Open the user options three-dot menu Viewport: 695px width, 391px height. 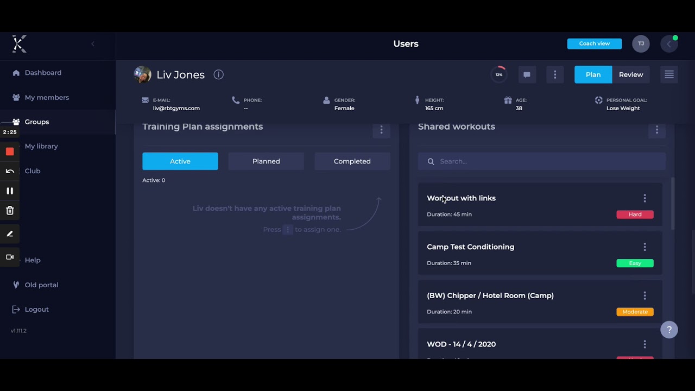pyautogui.click(x=555, y=75)
